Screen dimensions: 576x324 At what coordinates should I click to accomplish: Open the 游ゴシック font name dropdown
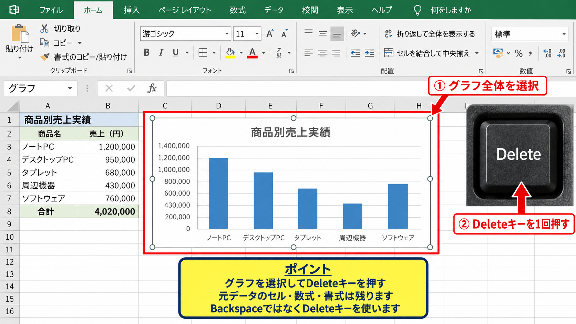tap(227, 34)
